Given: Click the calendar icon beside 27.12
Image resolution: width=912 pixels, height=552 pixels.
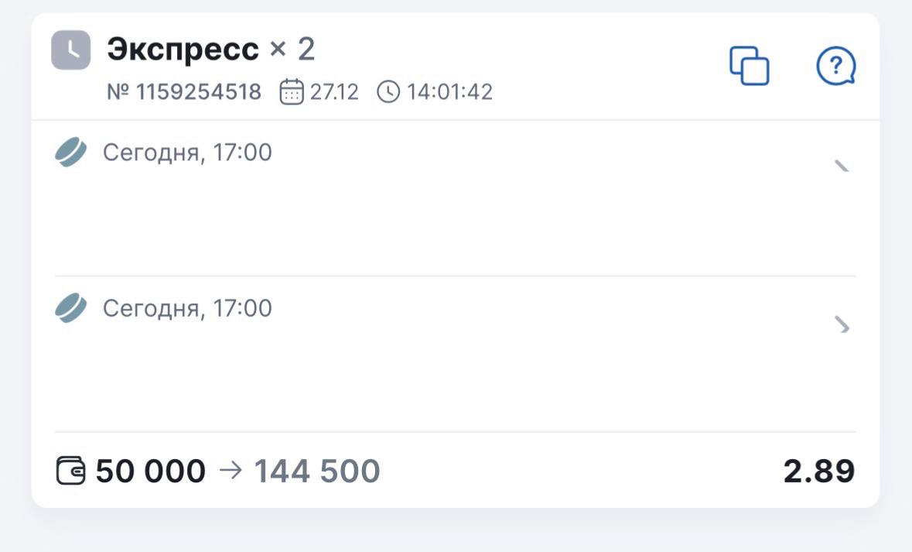Looking at the screenshot, I should point(292,92).
